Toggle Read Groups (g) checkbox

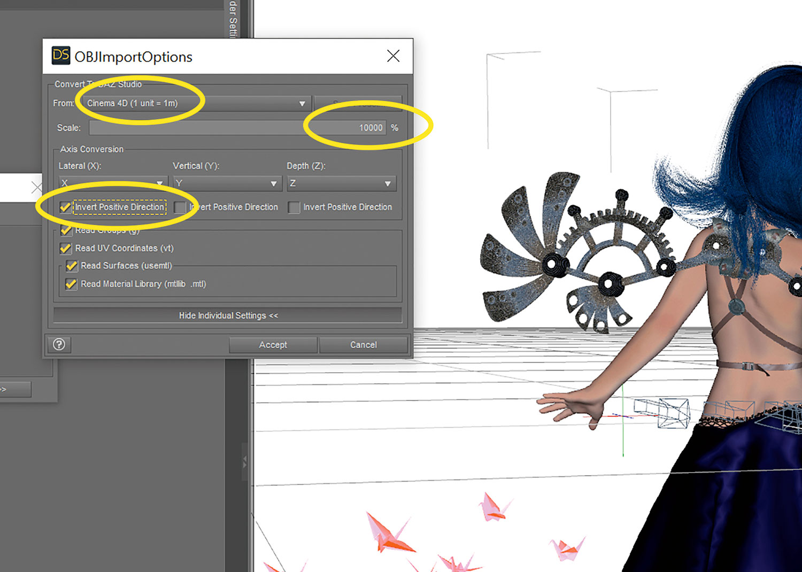coord(66,230)
